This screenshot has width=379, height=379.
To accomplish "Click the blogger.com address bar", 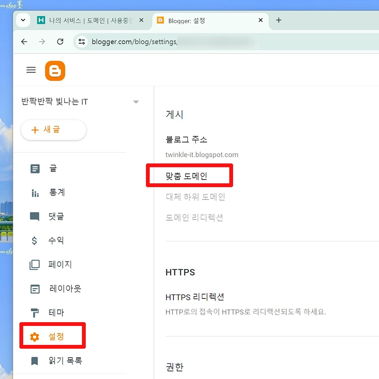I will (142, 42).
